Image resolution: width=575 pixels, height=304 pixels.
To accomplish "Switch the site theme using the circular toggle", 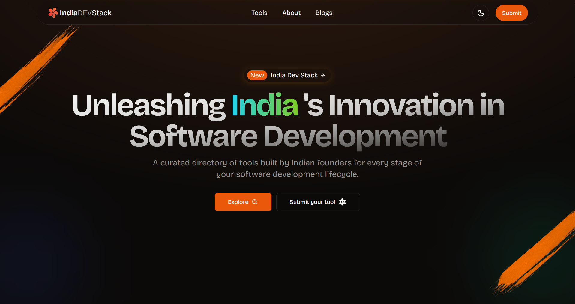I will coord(481,13).
